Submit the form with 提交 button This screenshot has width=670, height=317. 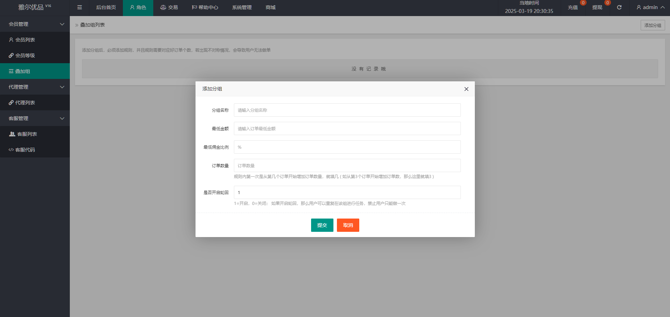pyautogui.click(x=322, y=225)
